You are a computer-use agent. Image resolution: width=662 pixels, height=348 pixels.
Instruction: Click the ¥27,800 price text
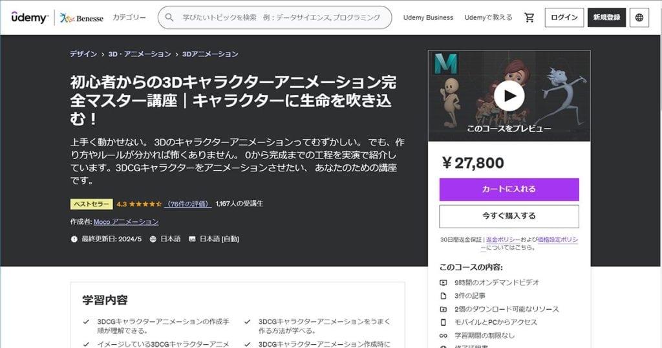pos(473,162)
